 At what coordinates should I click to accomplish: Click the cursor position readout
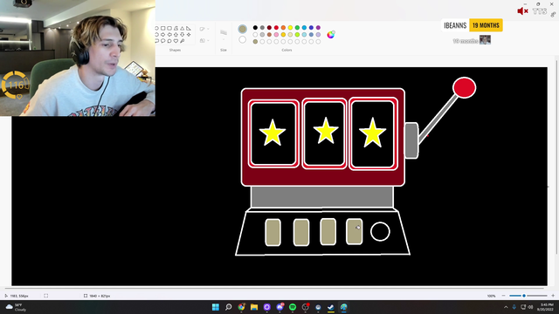point(17,296)
